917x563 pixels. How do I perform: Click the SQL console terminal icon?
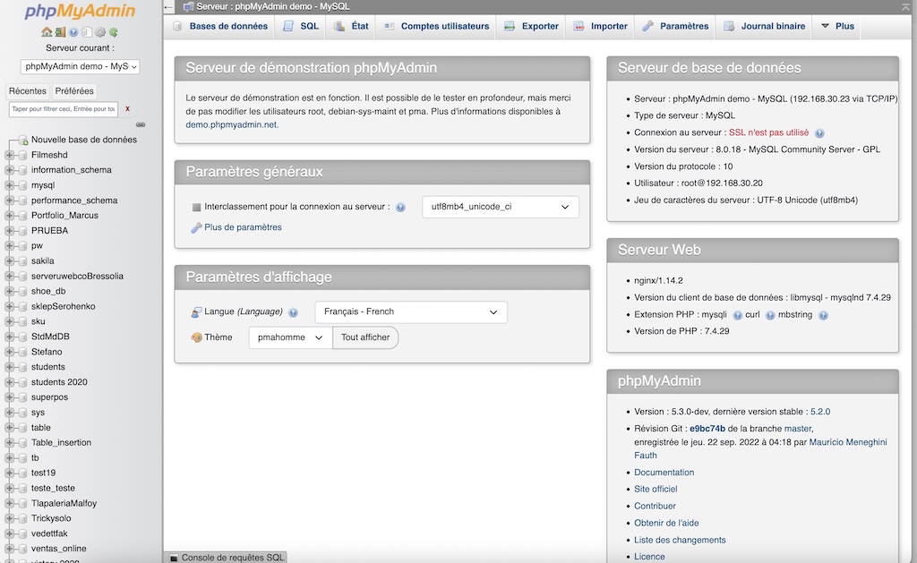(174, 558)
